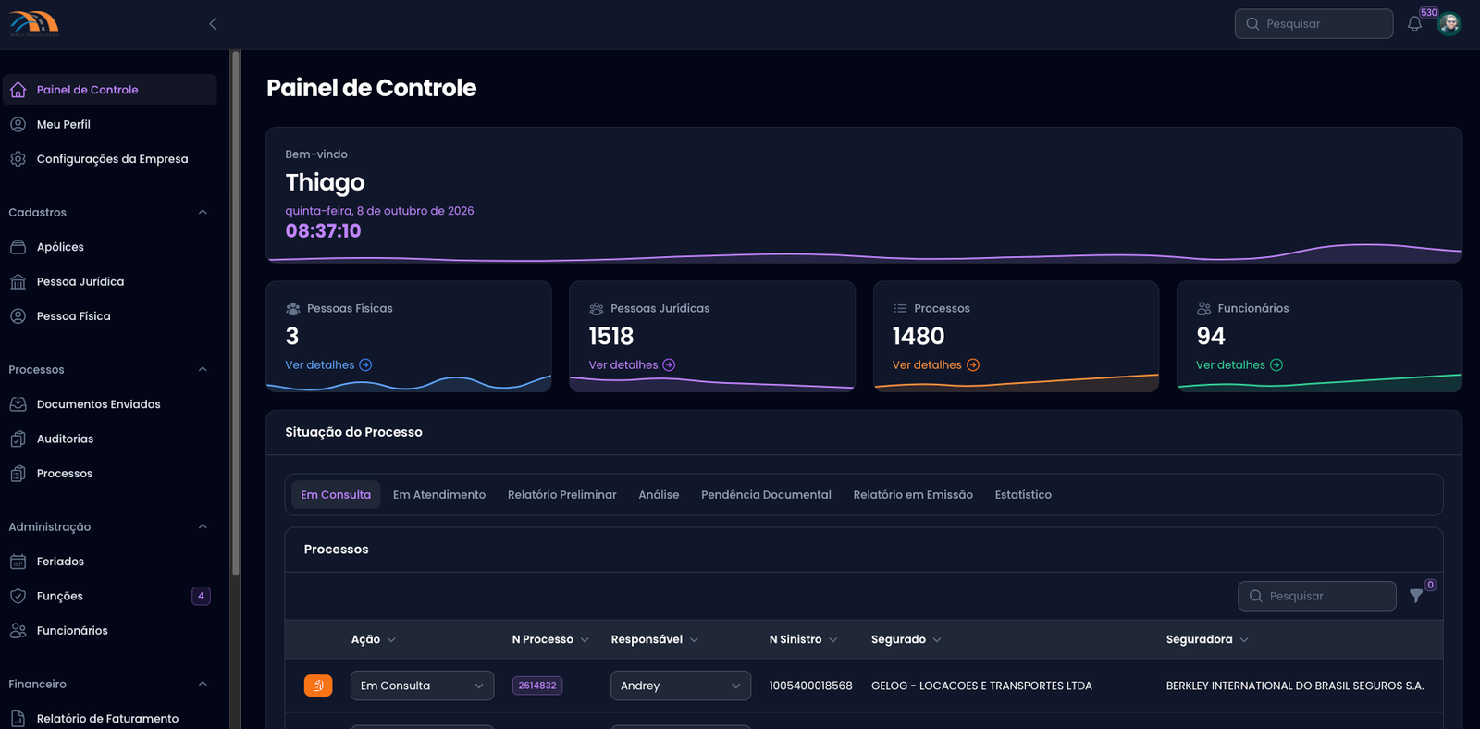
Task: Switch to the Estatístico tab
Action: coord(1023,495)
